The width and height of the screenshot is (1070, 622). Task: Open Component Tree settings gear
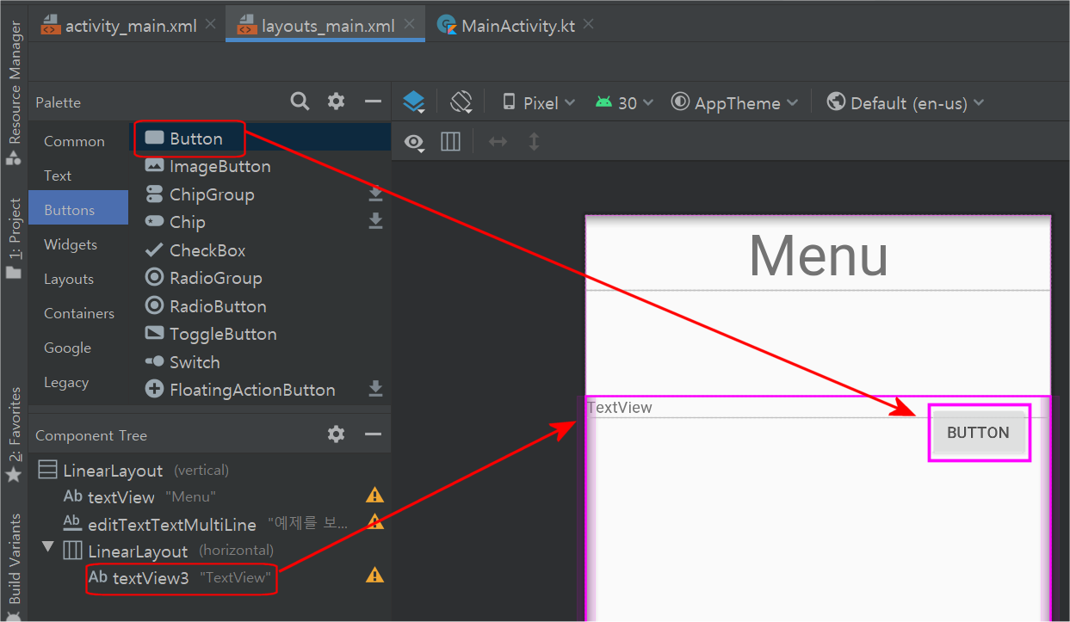(x=336, y=434)
